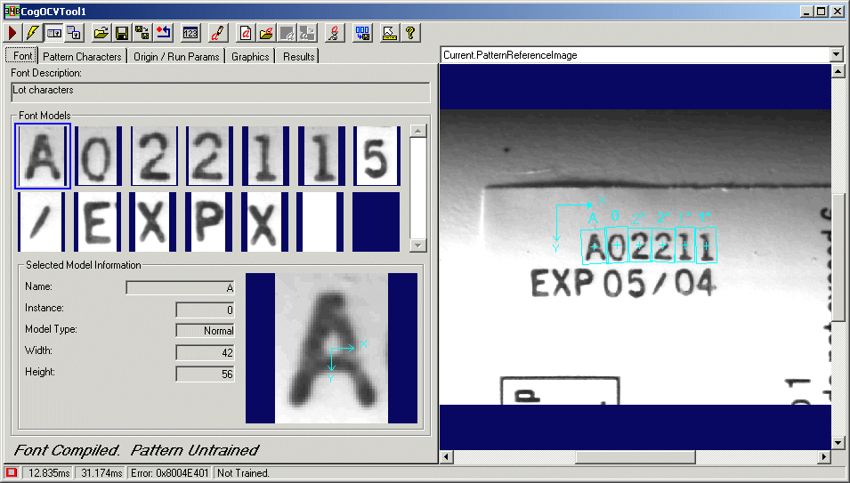Click the tool tips arrow-with-ruler icon
850x483 pixels.
(x=389, y=33)
